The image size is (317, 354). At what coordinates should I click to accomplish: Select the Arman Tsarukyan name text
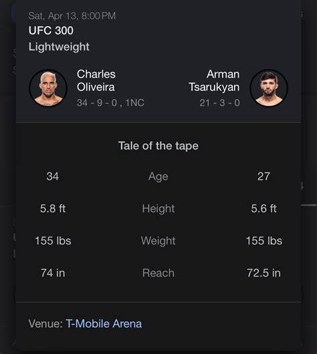(214, 81)
